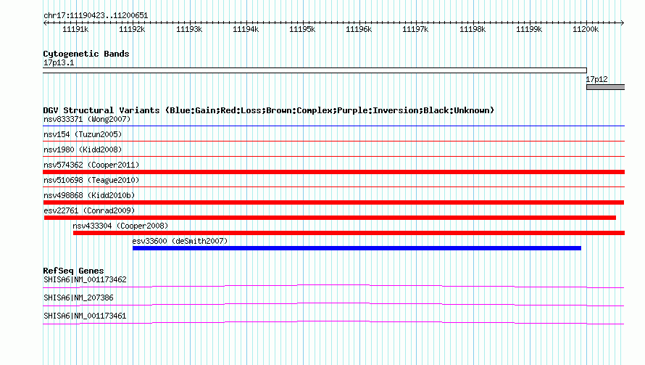Click the 11198k ruler tick label
The height and width of the screenshot is (365, 645).
point(473,29)
